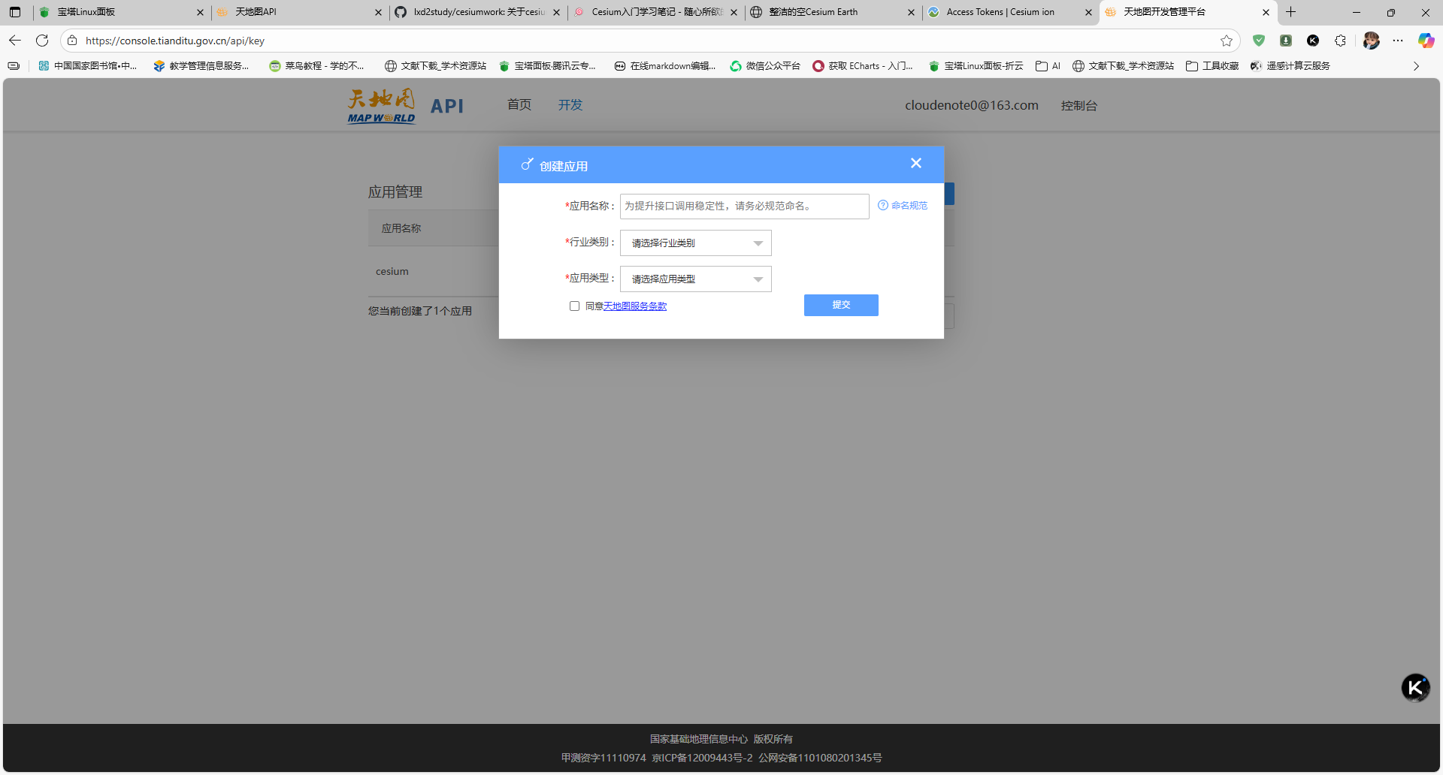Screen dimensions: 1443x775
Task: Click the back navigation arrow
Action: 15,41
